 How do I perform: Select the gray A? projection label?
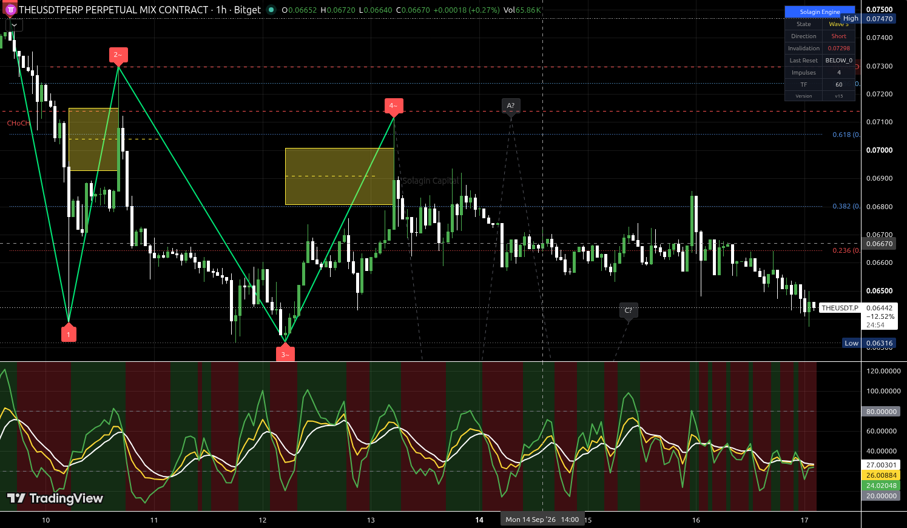click(511, 107)
